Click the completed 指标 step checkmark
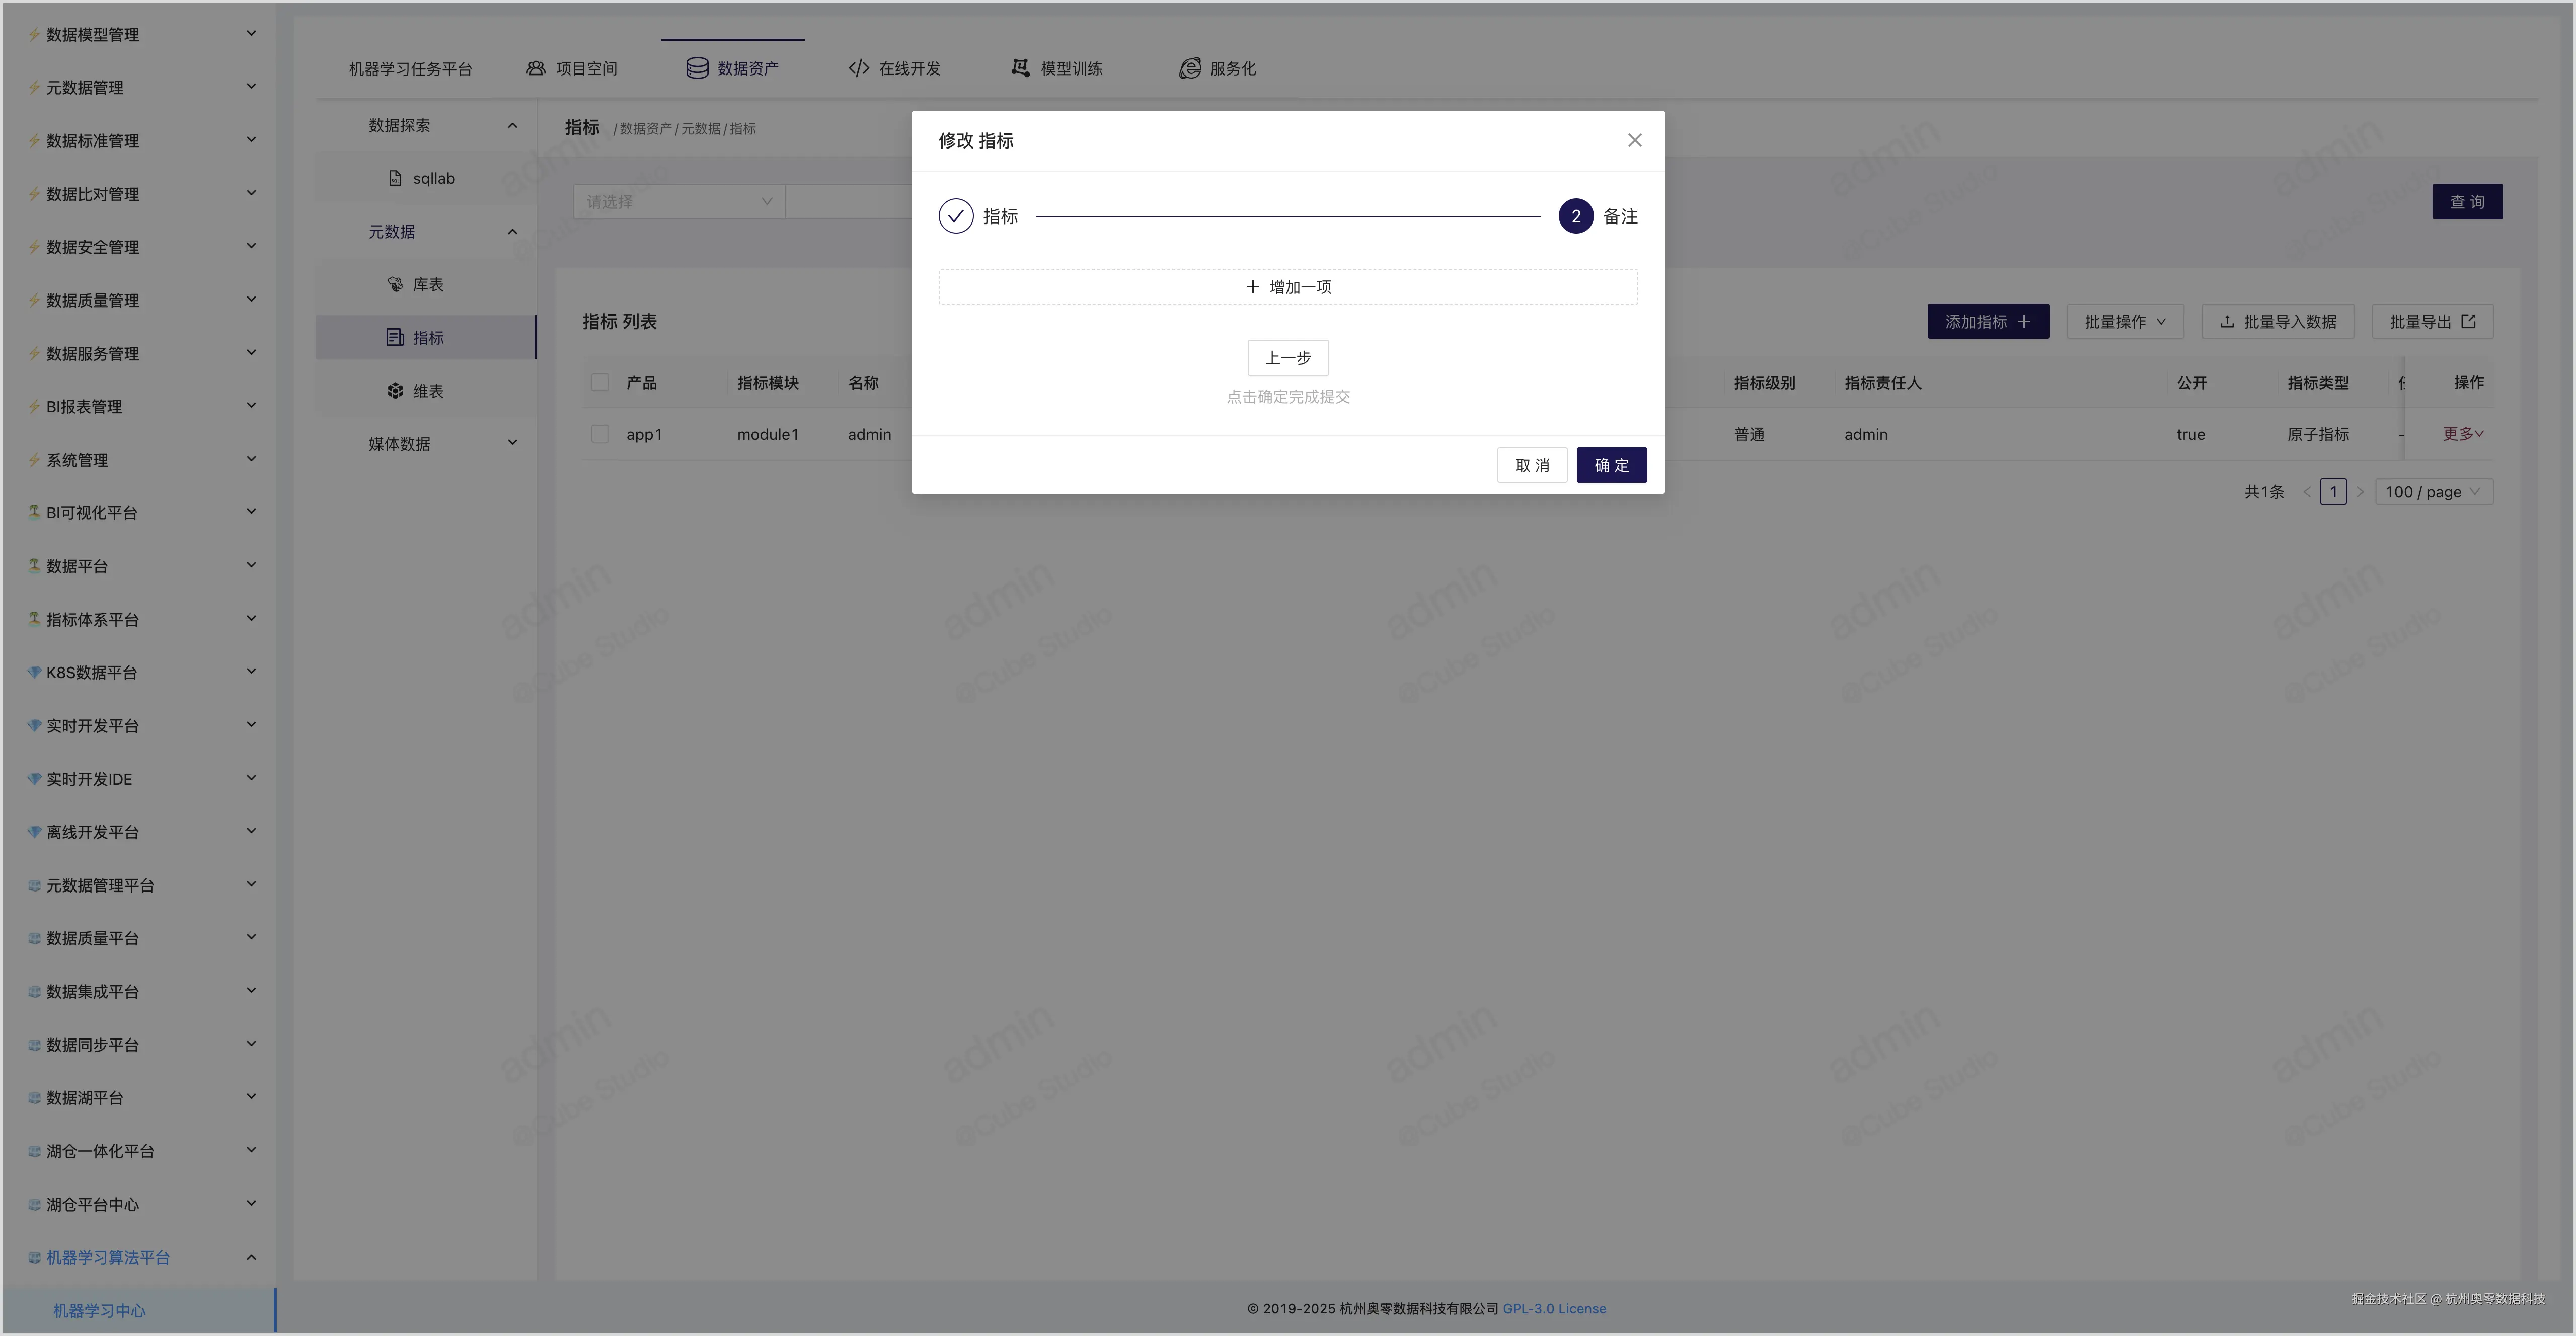Viewport: 2576px width, 1336px height. coord(955,216)
